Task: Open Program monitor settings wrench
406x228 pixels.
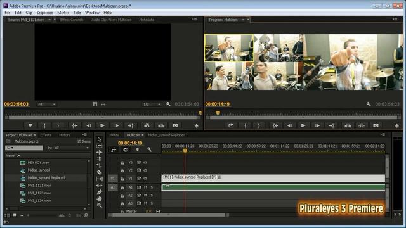Action: click(x=369, y=104)
